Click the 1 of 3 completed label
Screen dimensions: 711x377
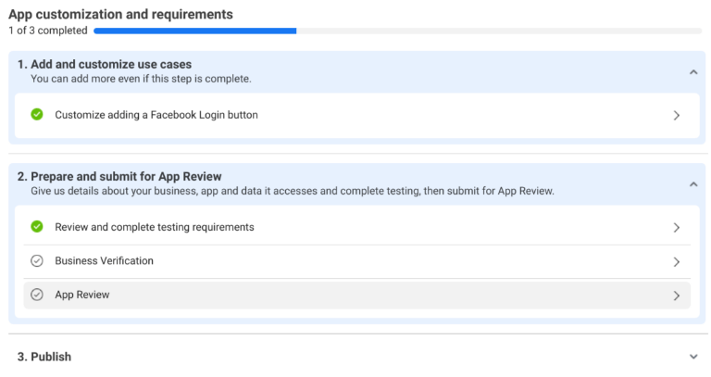click(48, 31)
